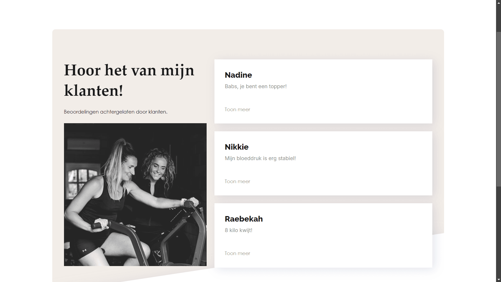Select the 'Babs, je bent een topper!' text
Viewport: 501px width, 282px height.
click(x=255, y=86)
